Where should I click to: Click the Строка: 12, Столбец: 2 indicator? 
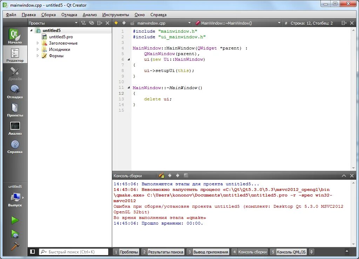pos(312,23)
